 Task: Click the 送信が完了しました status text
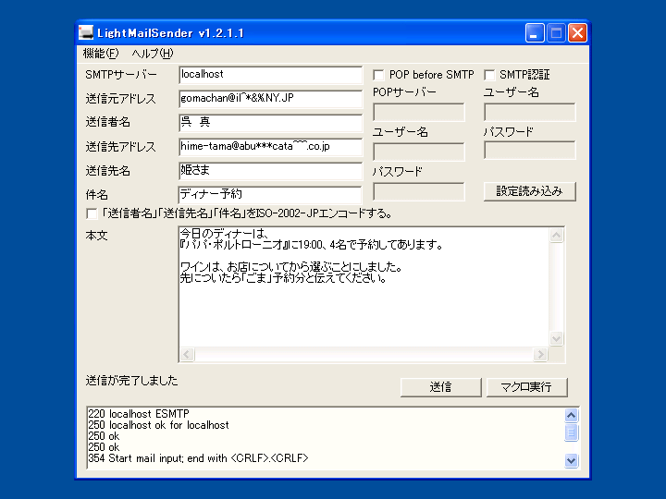point(131,381)
